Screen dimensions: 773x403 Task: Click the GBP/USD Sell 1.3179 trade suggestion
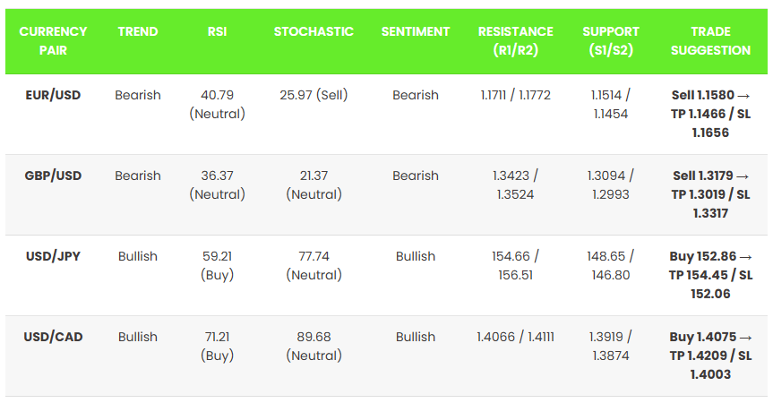coord(710,194)
